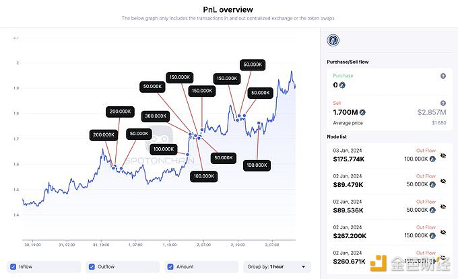Click token icon beside 1.700M sell amount
This screenshot has height=279, width=458.
[363, 112]
